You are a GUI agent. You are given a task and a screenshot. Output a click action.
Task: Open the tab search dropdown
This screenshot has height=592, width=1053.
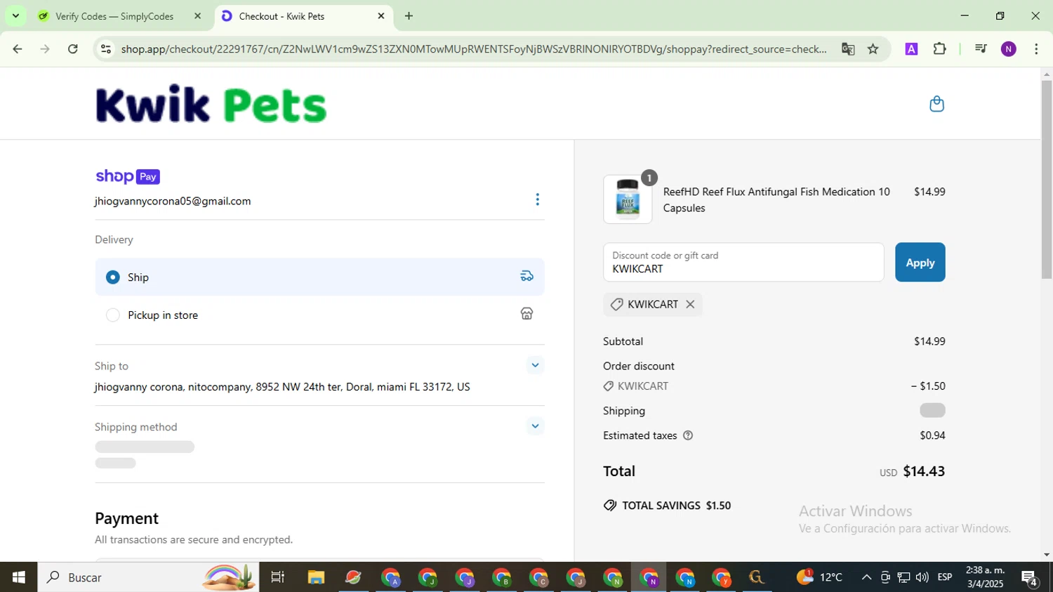15,15
